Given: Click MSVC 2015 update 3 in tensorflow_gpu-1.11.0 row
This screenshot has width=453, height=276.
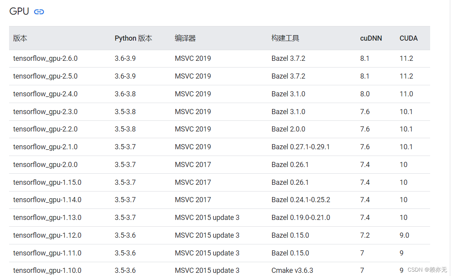Looking at the screenshot, I should [207, 253].
